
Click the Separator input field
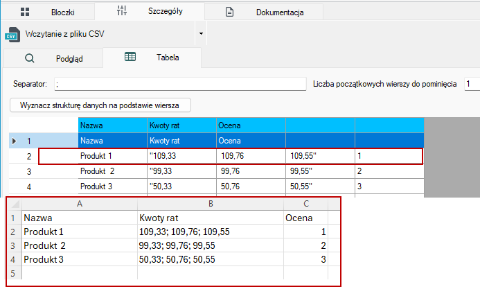pyautogui.click(x=180, y=84)
